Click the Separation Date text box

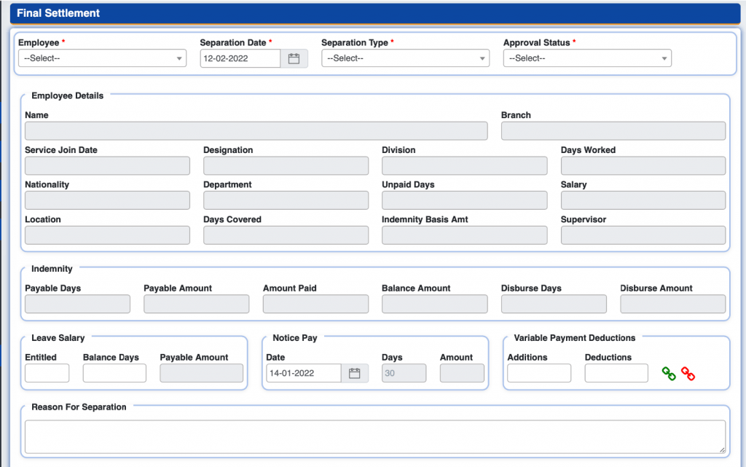[x=240, y=58]
